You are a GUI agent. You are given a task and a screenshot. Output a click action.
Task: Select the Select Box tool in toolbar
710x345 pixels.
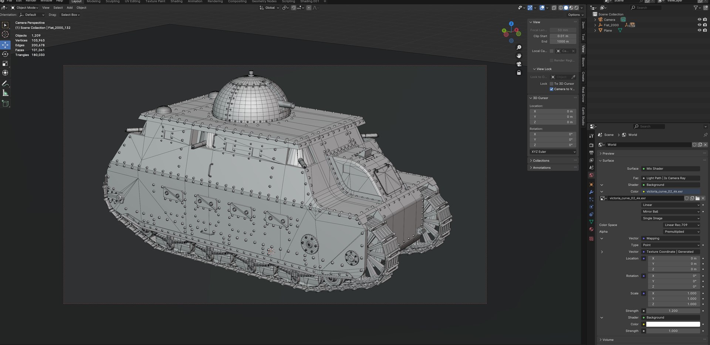point(5,25)
